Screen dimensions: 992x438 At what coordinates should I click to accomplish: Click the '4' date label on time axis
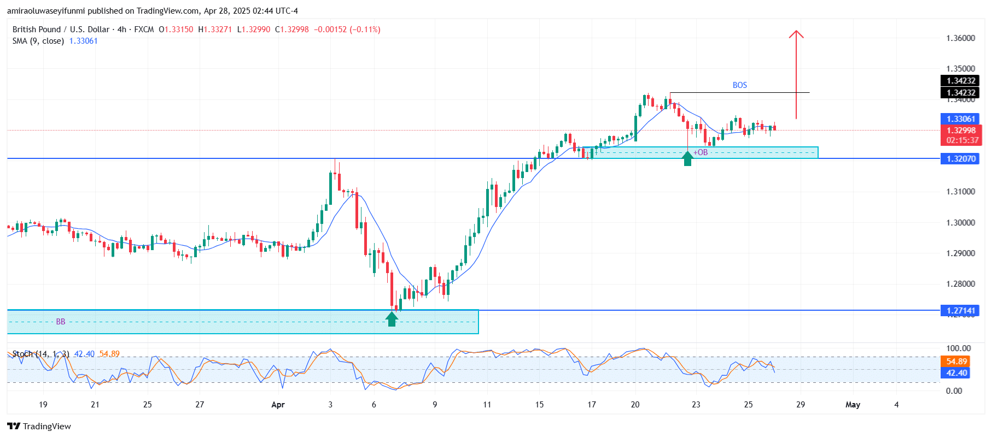coord(896,405)
